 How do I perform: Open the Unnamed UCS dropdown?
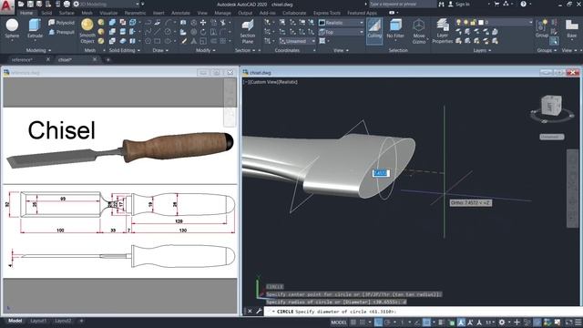(297, 41)
